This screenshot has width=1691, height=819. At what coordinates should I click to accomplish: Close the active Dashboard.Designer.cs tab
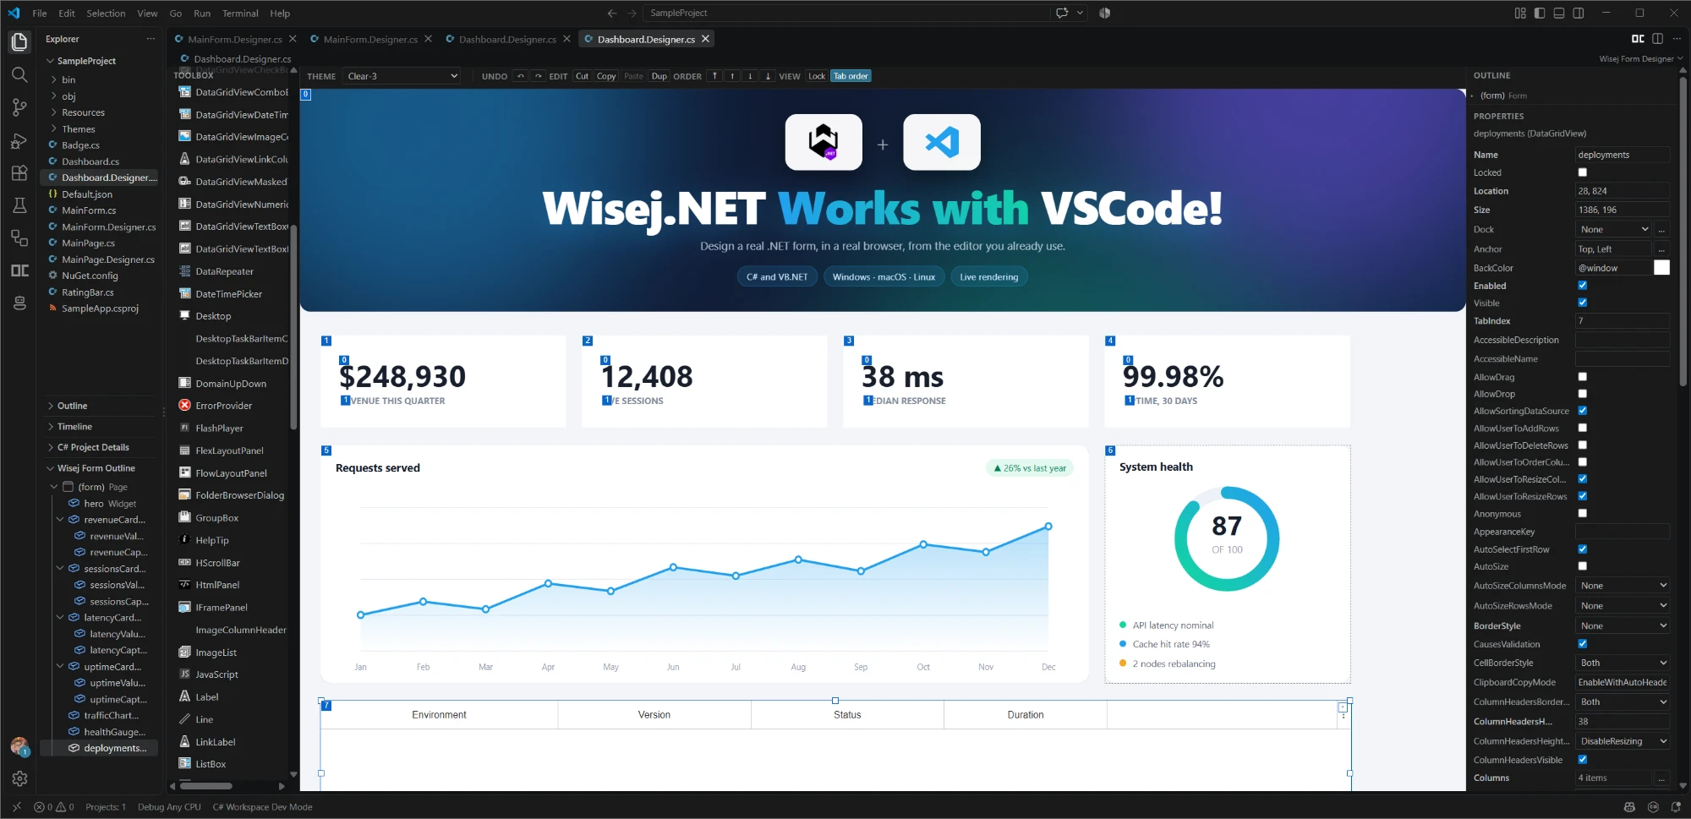point(705,39)
